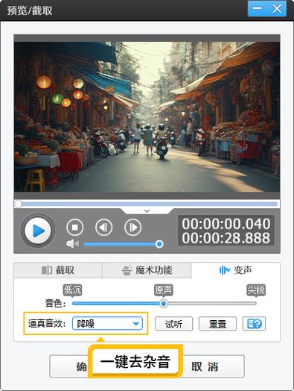The width and height of the screenshot is (294, 391).
Task: Open the help guide icon button
Action: coord(254,324)
